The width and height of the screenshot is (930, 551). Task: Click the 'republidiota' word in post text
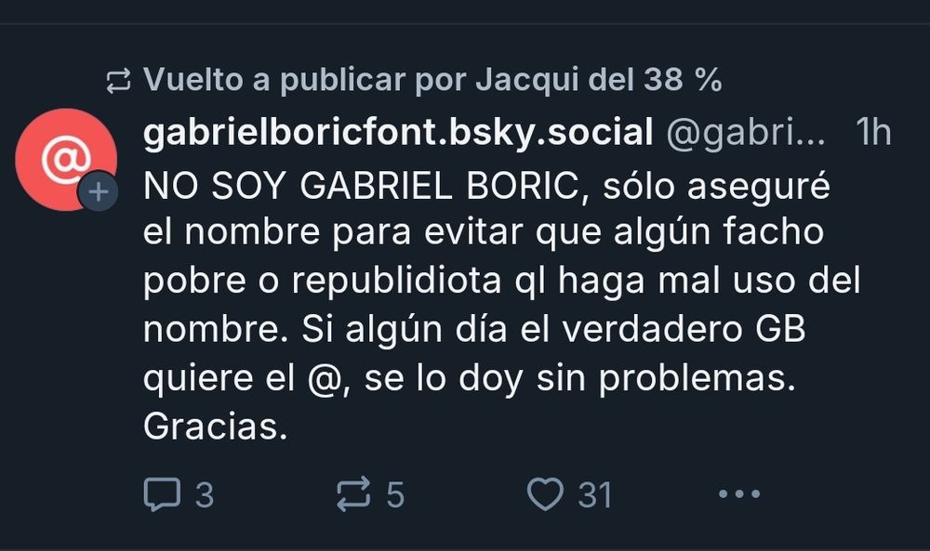tap(396, 282)
